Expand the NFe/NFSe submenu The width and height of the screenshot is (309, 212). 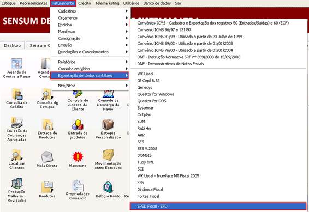click(x=90, y=86)
